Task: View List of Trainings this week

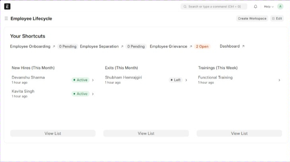Action: tap(239, 134)
